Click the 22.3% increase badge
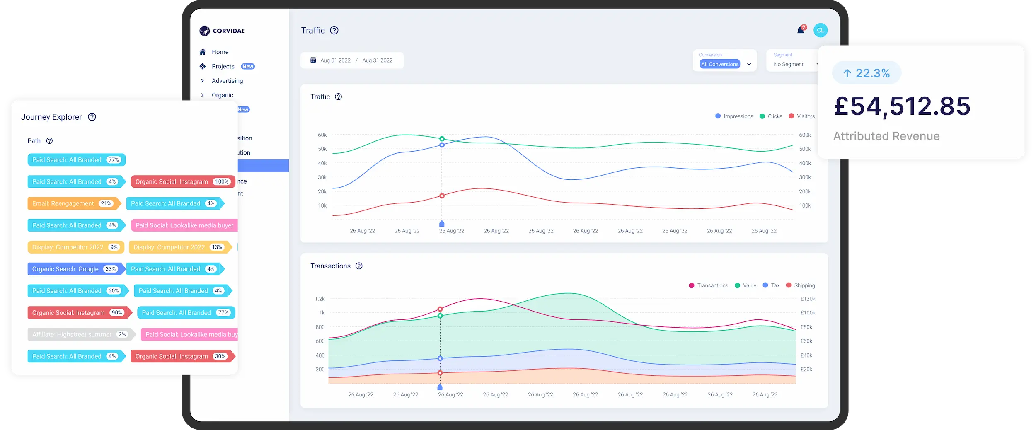Screen dimensions: 1036x430 click(x=867, y=73)
